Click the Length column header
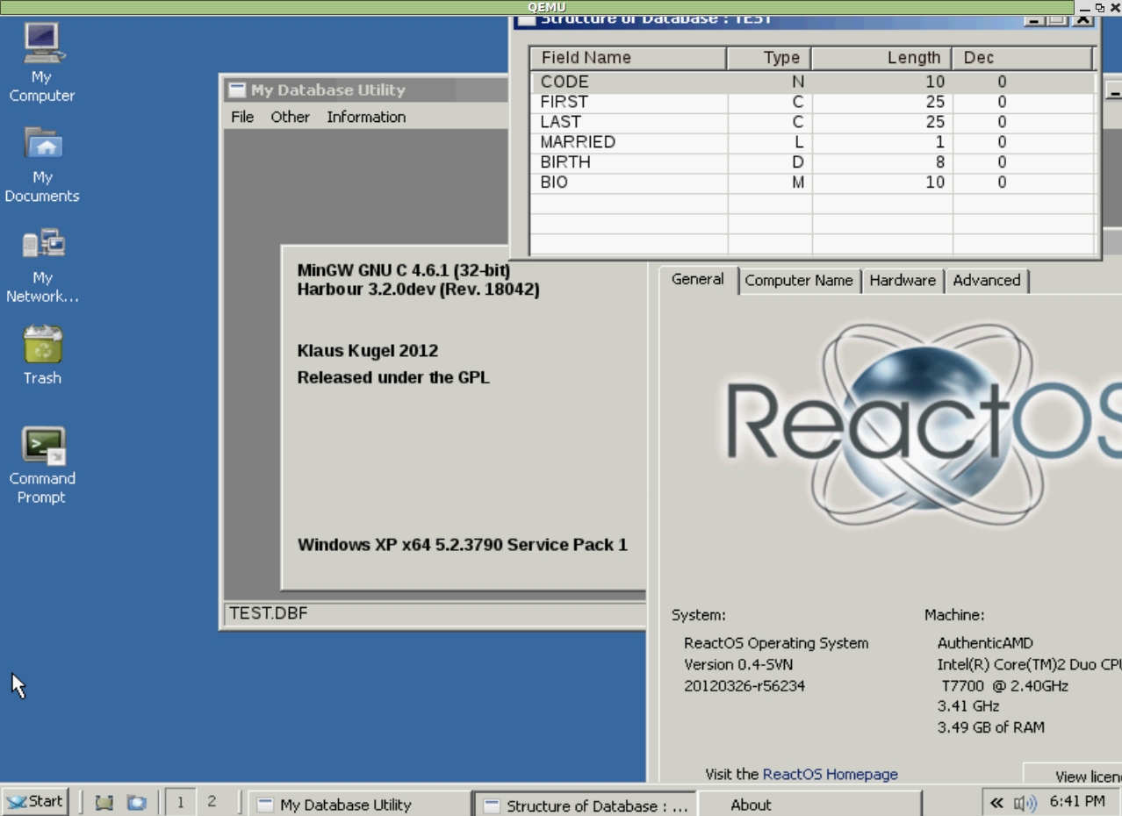 [881, 58]
